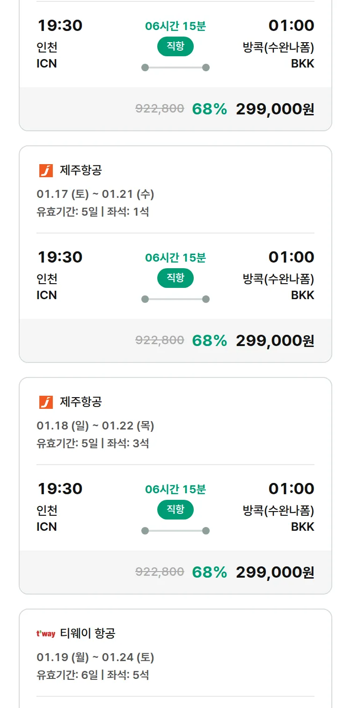The height and width of the screenshot is (708, 351).
Task: Click the 유효기간: 6일 | 좌석: 5석 text
Action: click(93, 675)
